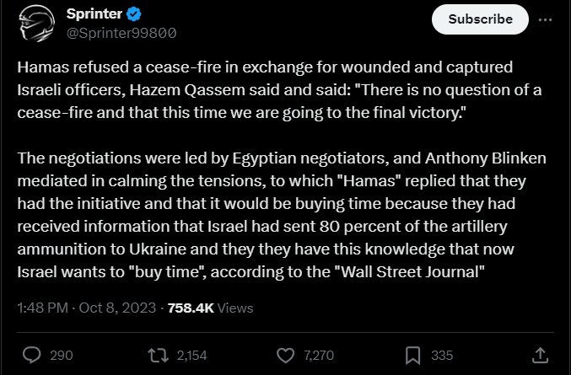
Task: Click the 1:48 PM timestamp
Action: 43,308
